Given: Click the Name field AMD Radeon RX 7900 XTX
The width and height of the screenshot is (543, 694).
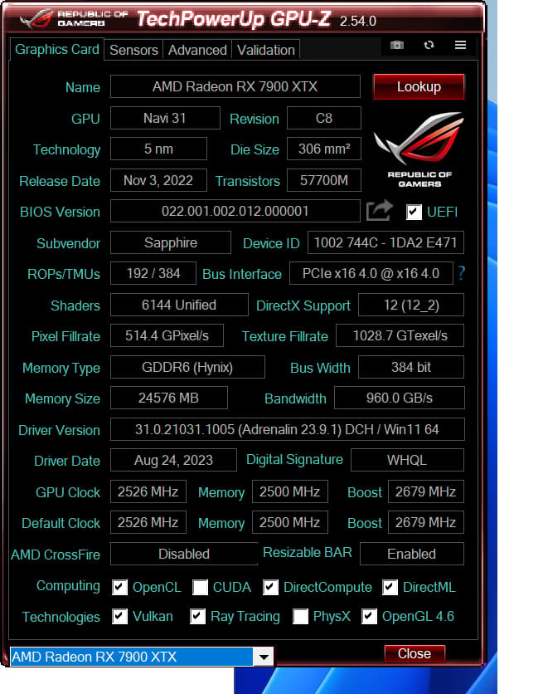Looking at the screenshot, I should point(235,86).
